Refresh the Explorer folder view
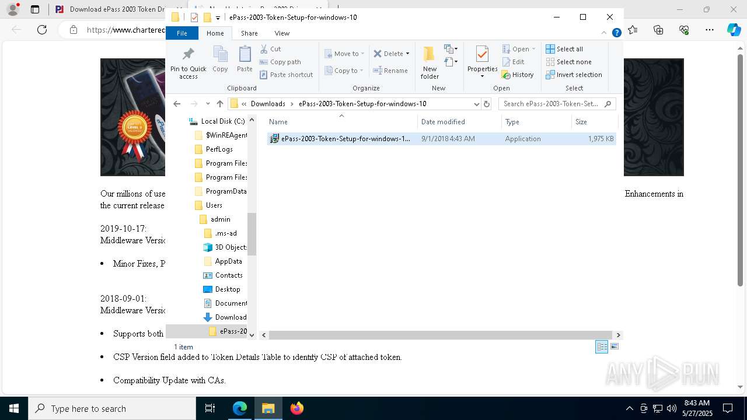Screen dimensions: 747x420 [487, 104]
